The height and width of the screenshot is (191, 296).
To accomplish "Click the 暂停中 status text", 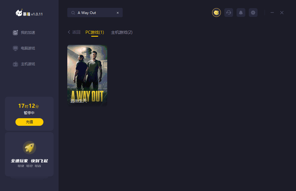I will click(29, 113).
